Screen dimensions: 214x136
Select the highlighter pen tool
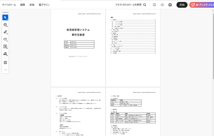pos(5,32)
